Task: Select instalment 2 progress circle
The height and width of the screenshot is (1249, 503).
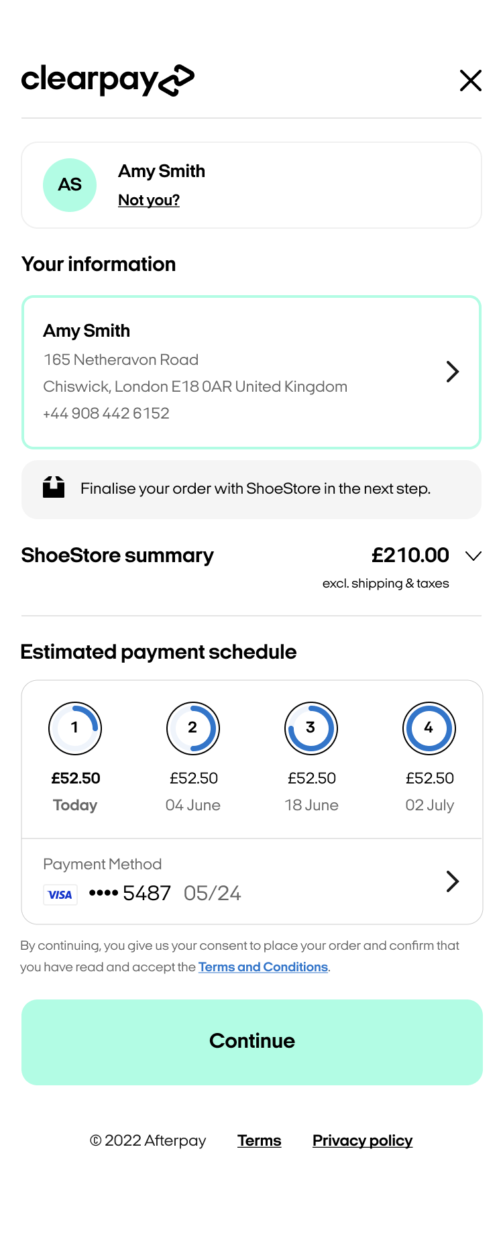Action: point(193,728)
